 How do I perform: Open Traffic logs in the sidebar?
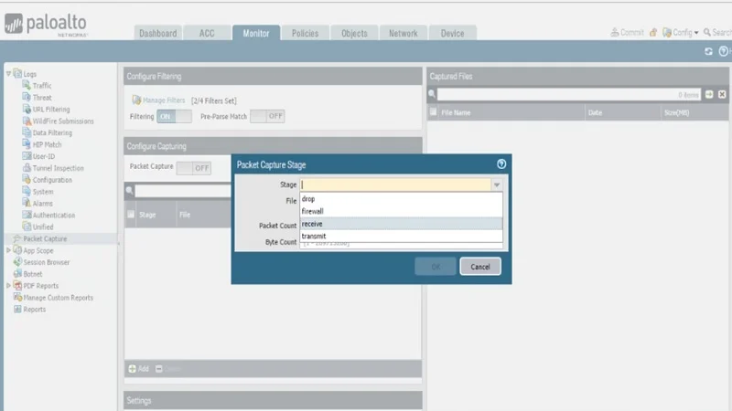42,86
